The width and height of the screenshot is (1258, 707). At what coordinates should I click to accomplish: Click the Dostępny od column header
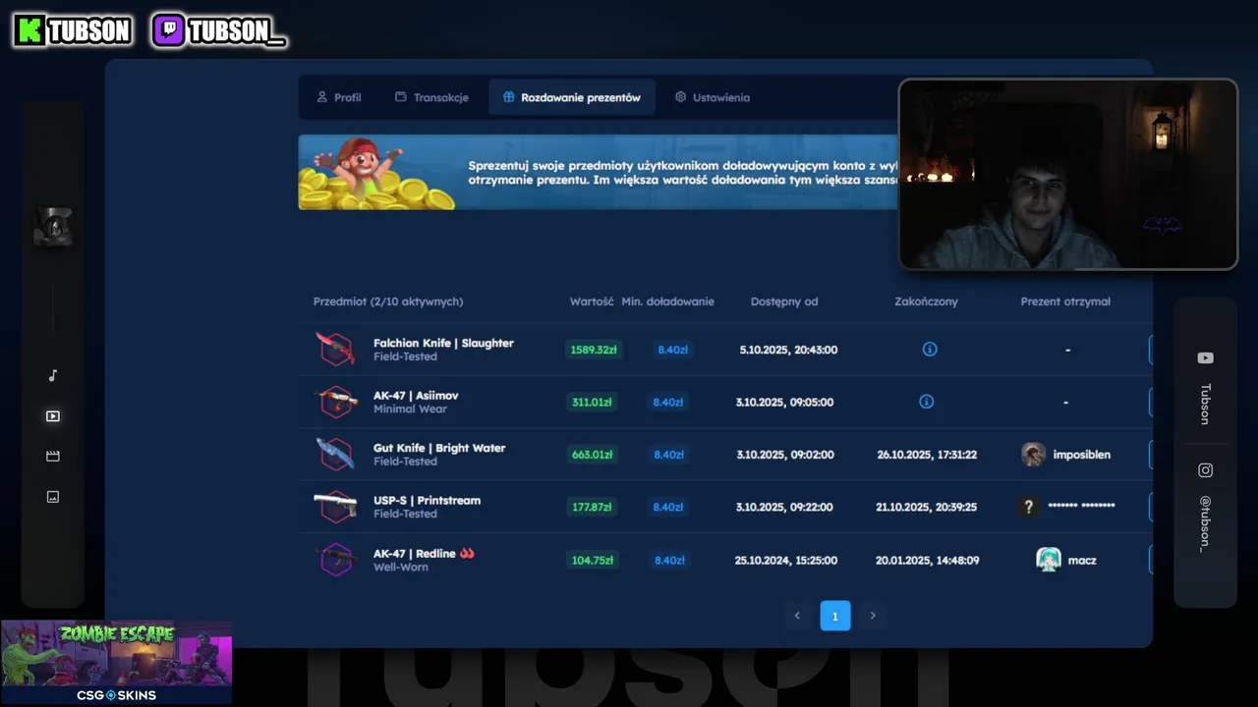(784, 301)
